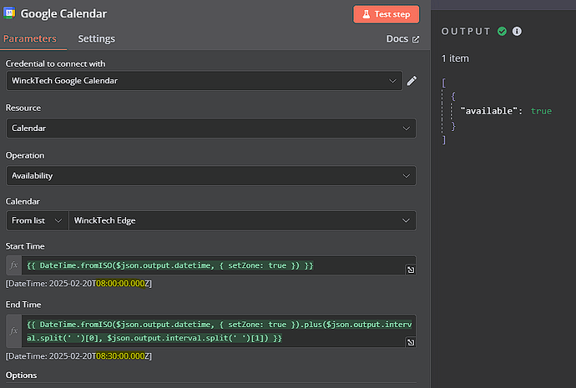Image resolution: width=576 pixels, height=388 pixels.
Task: Click the Test step button
Action: pyautogui.click(x=386, y=14)
